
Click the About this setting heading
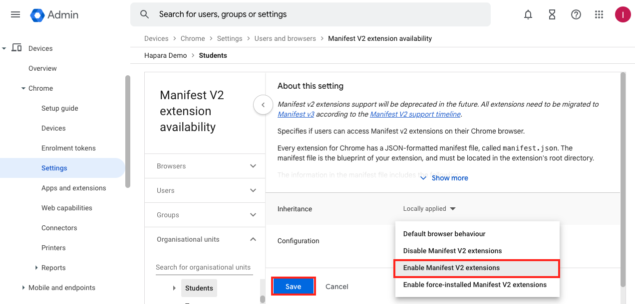pyautogui.click(x=311, y=86)
